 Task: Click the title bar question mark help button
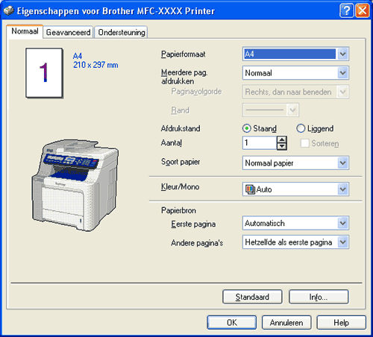(346, 11)
